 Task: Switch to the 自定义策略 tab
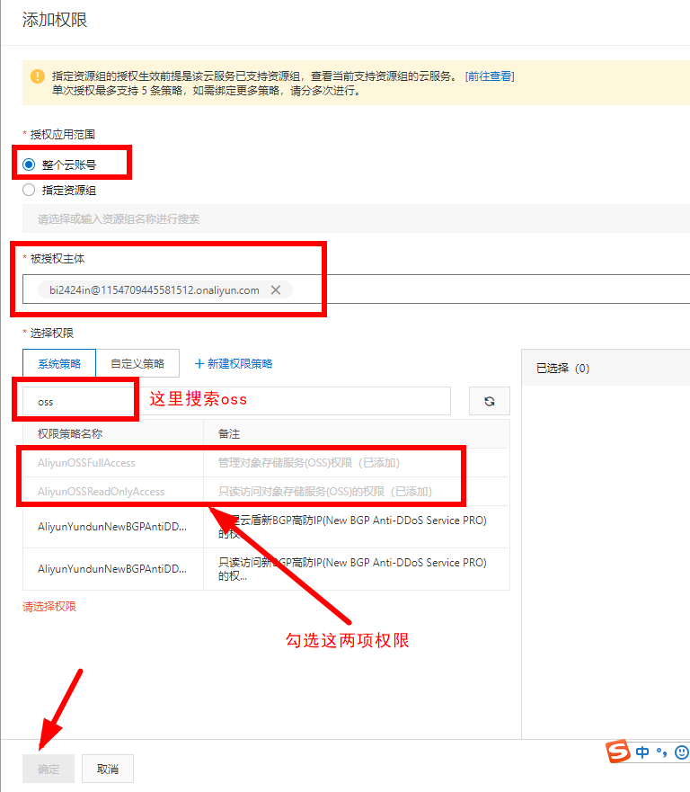137,364
